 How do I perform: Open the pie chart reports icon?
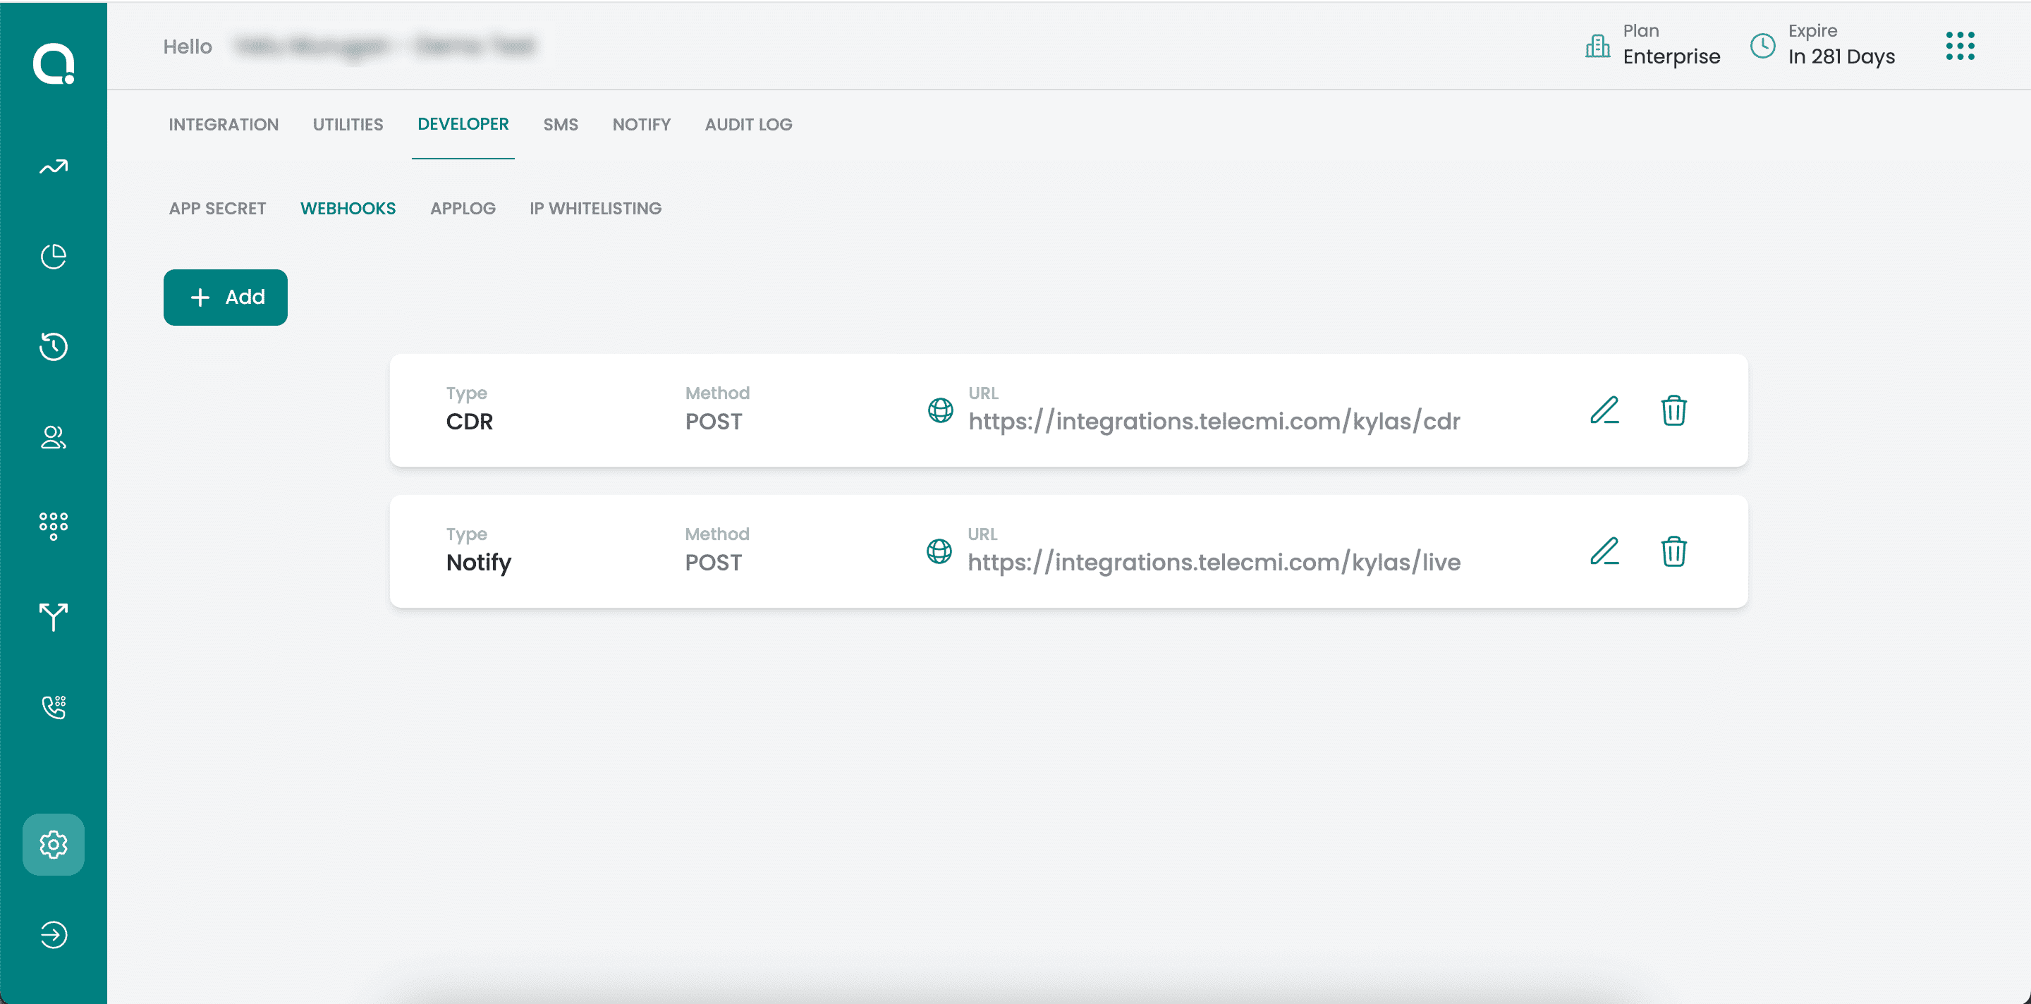click(54, 257)
